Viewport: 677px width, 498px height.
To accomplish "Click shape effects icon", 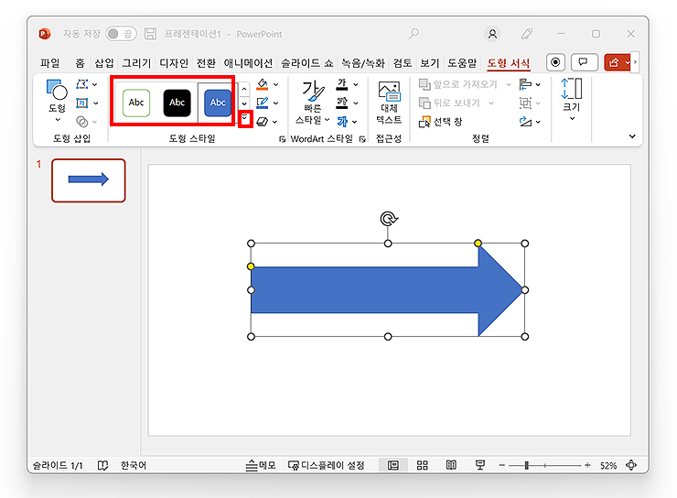I will [x=262, y=122].
